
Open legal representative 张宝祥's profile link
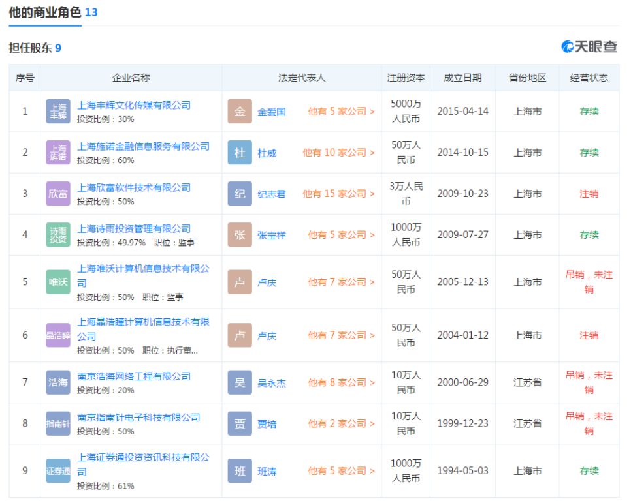(x=272, y=236)
